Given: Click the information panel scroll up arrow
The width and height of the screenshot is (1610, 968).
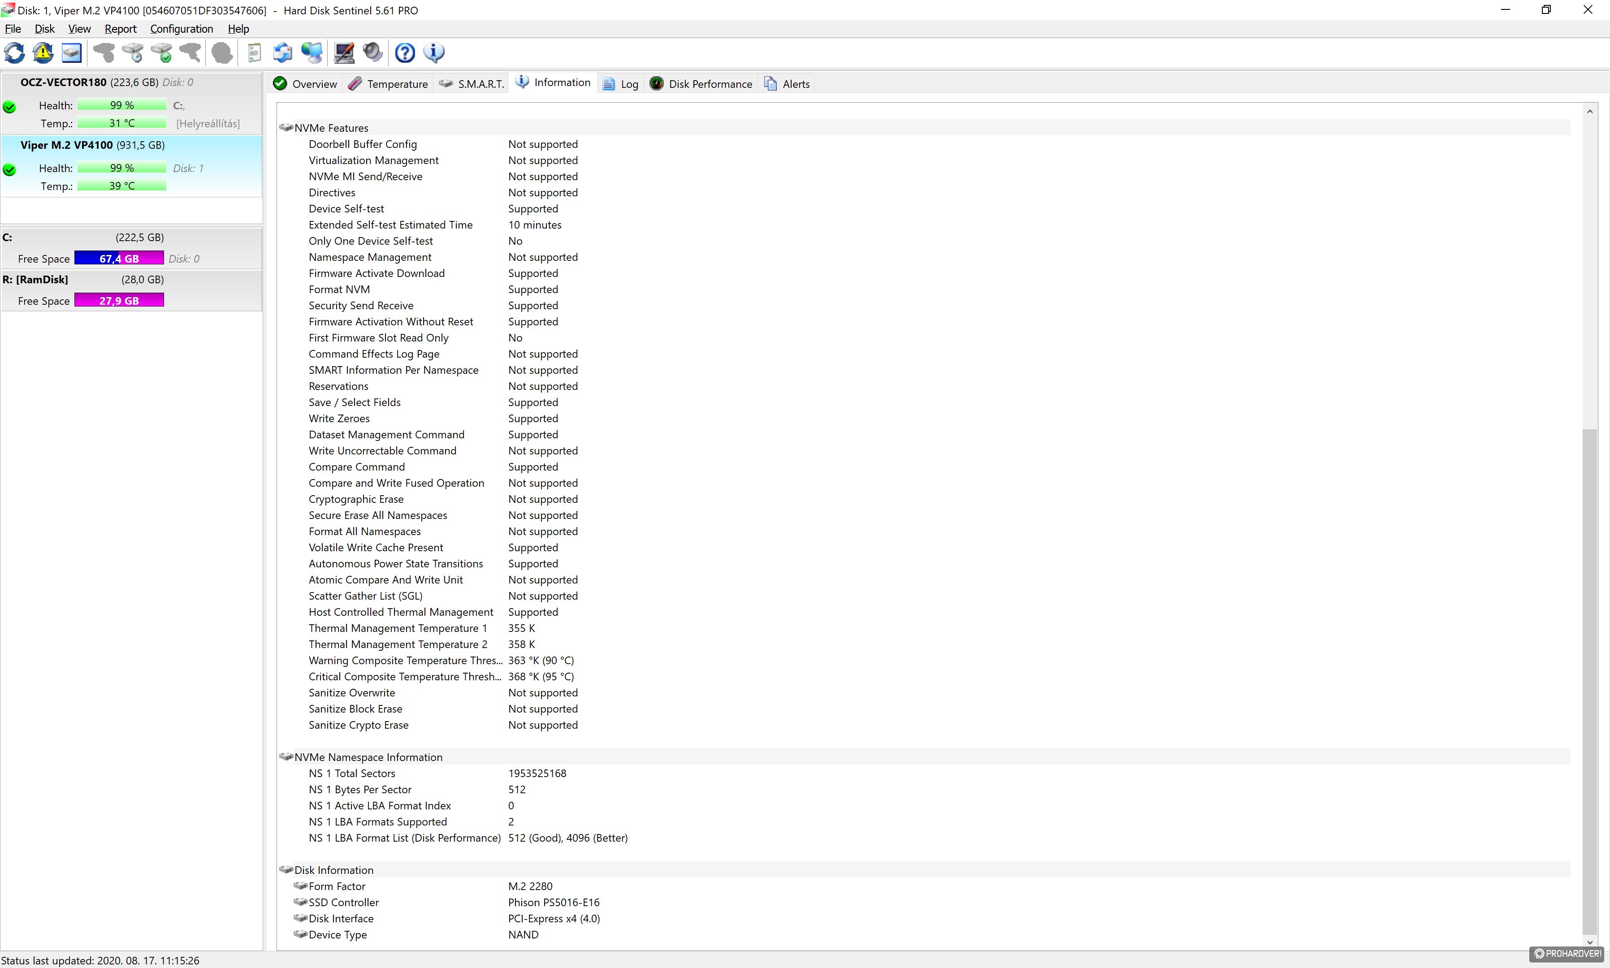Looking at the screenshot, I should pos(1590,112).
